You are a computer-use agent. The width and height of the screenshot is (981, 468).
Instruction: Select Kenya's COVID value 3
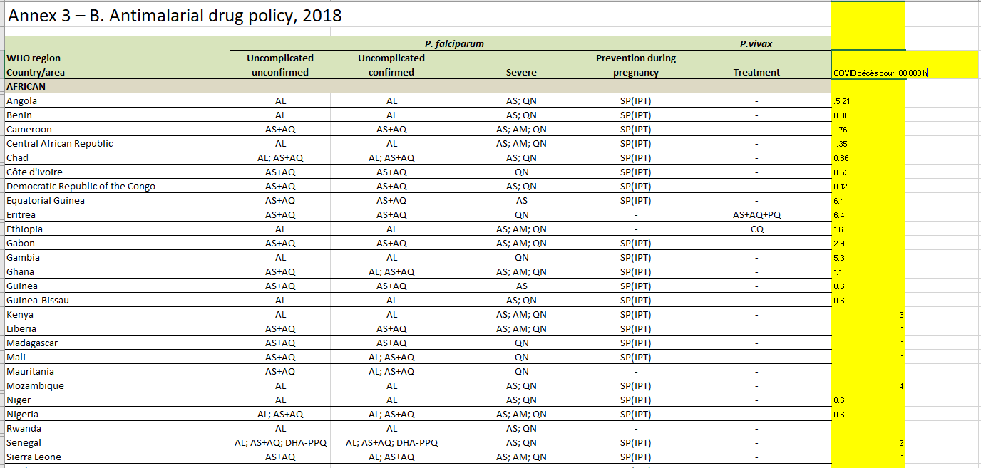(x=901, y=315)
